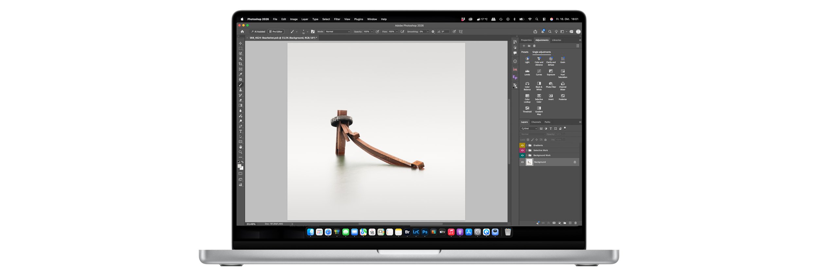Choose the Zoom tool magnifier

click(240, 152)
